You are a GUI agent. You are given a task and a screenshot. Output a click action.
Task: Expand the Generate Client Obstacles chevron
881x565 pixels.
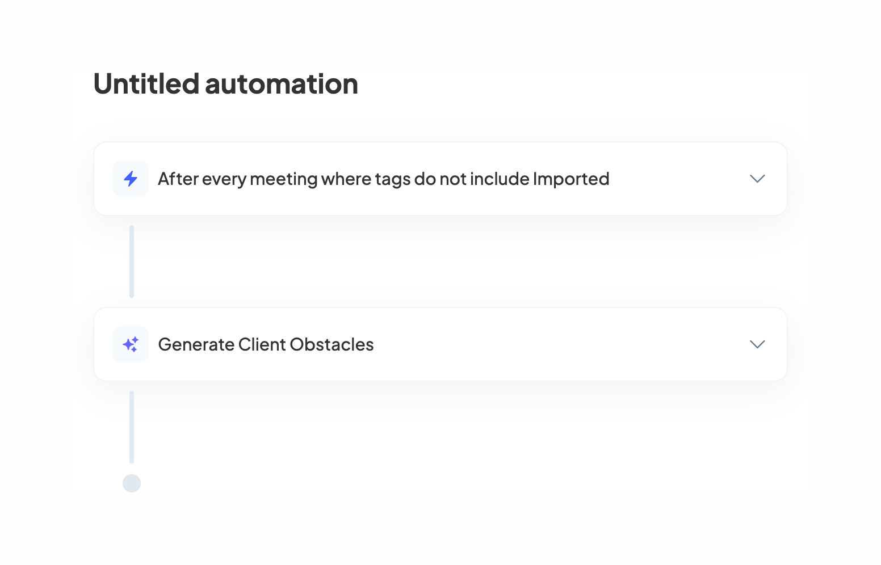(x=757, y=344)
